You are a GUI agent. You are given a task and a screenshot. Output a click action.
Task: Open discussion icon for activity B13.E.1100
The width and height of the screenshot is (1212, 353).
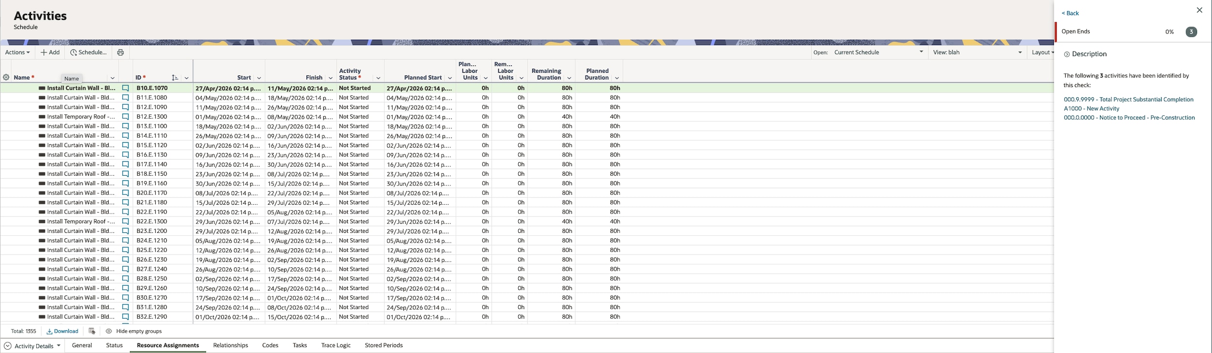(x=126, y=126)
